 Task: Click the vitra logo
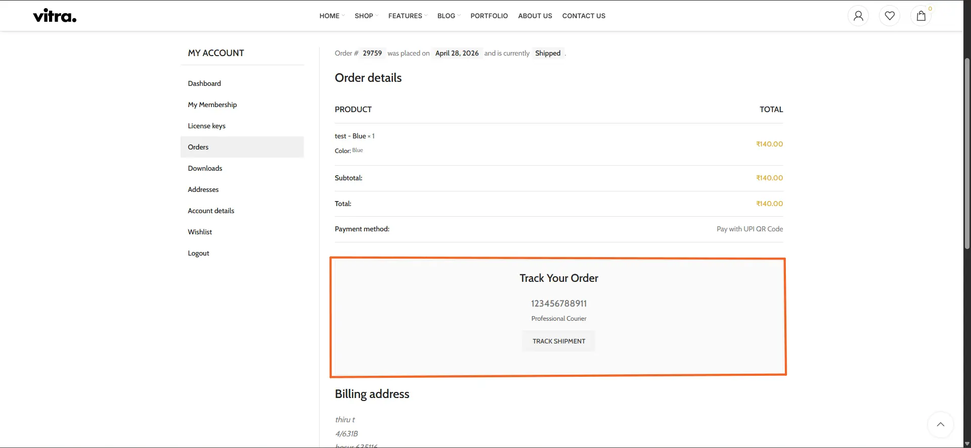coord(55,16)
